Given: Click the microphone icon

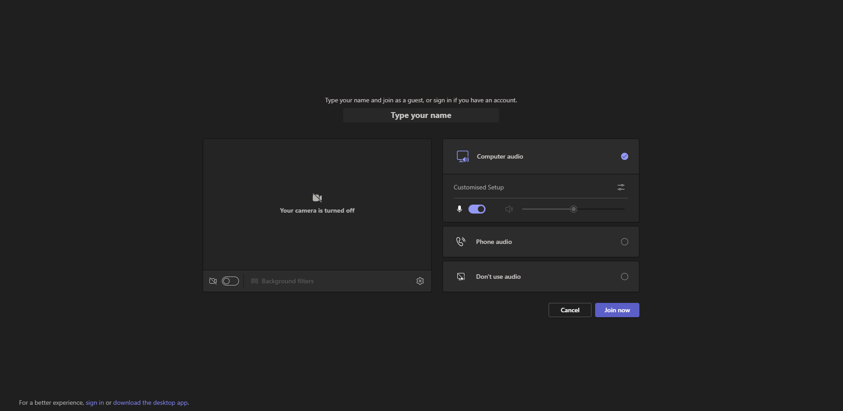Looking at the screenshot, I should pos(459,209).
